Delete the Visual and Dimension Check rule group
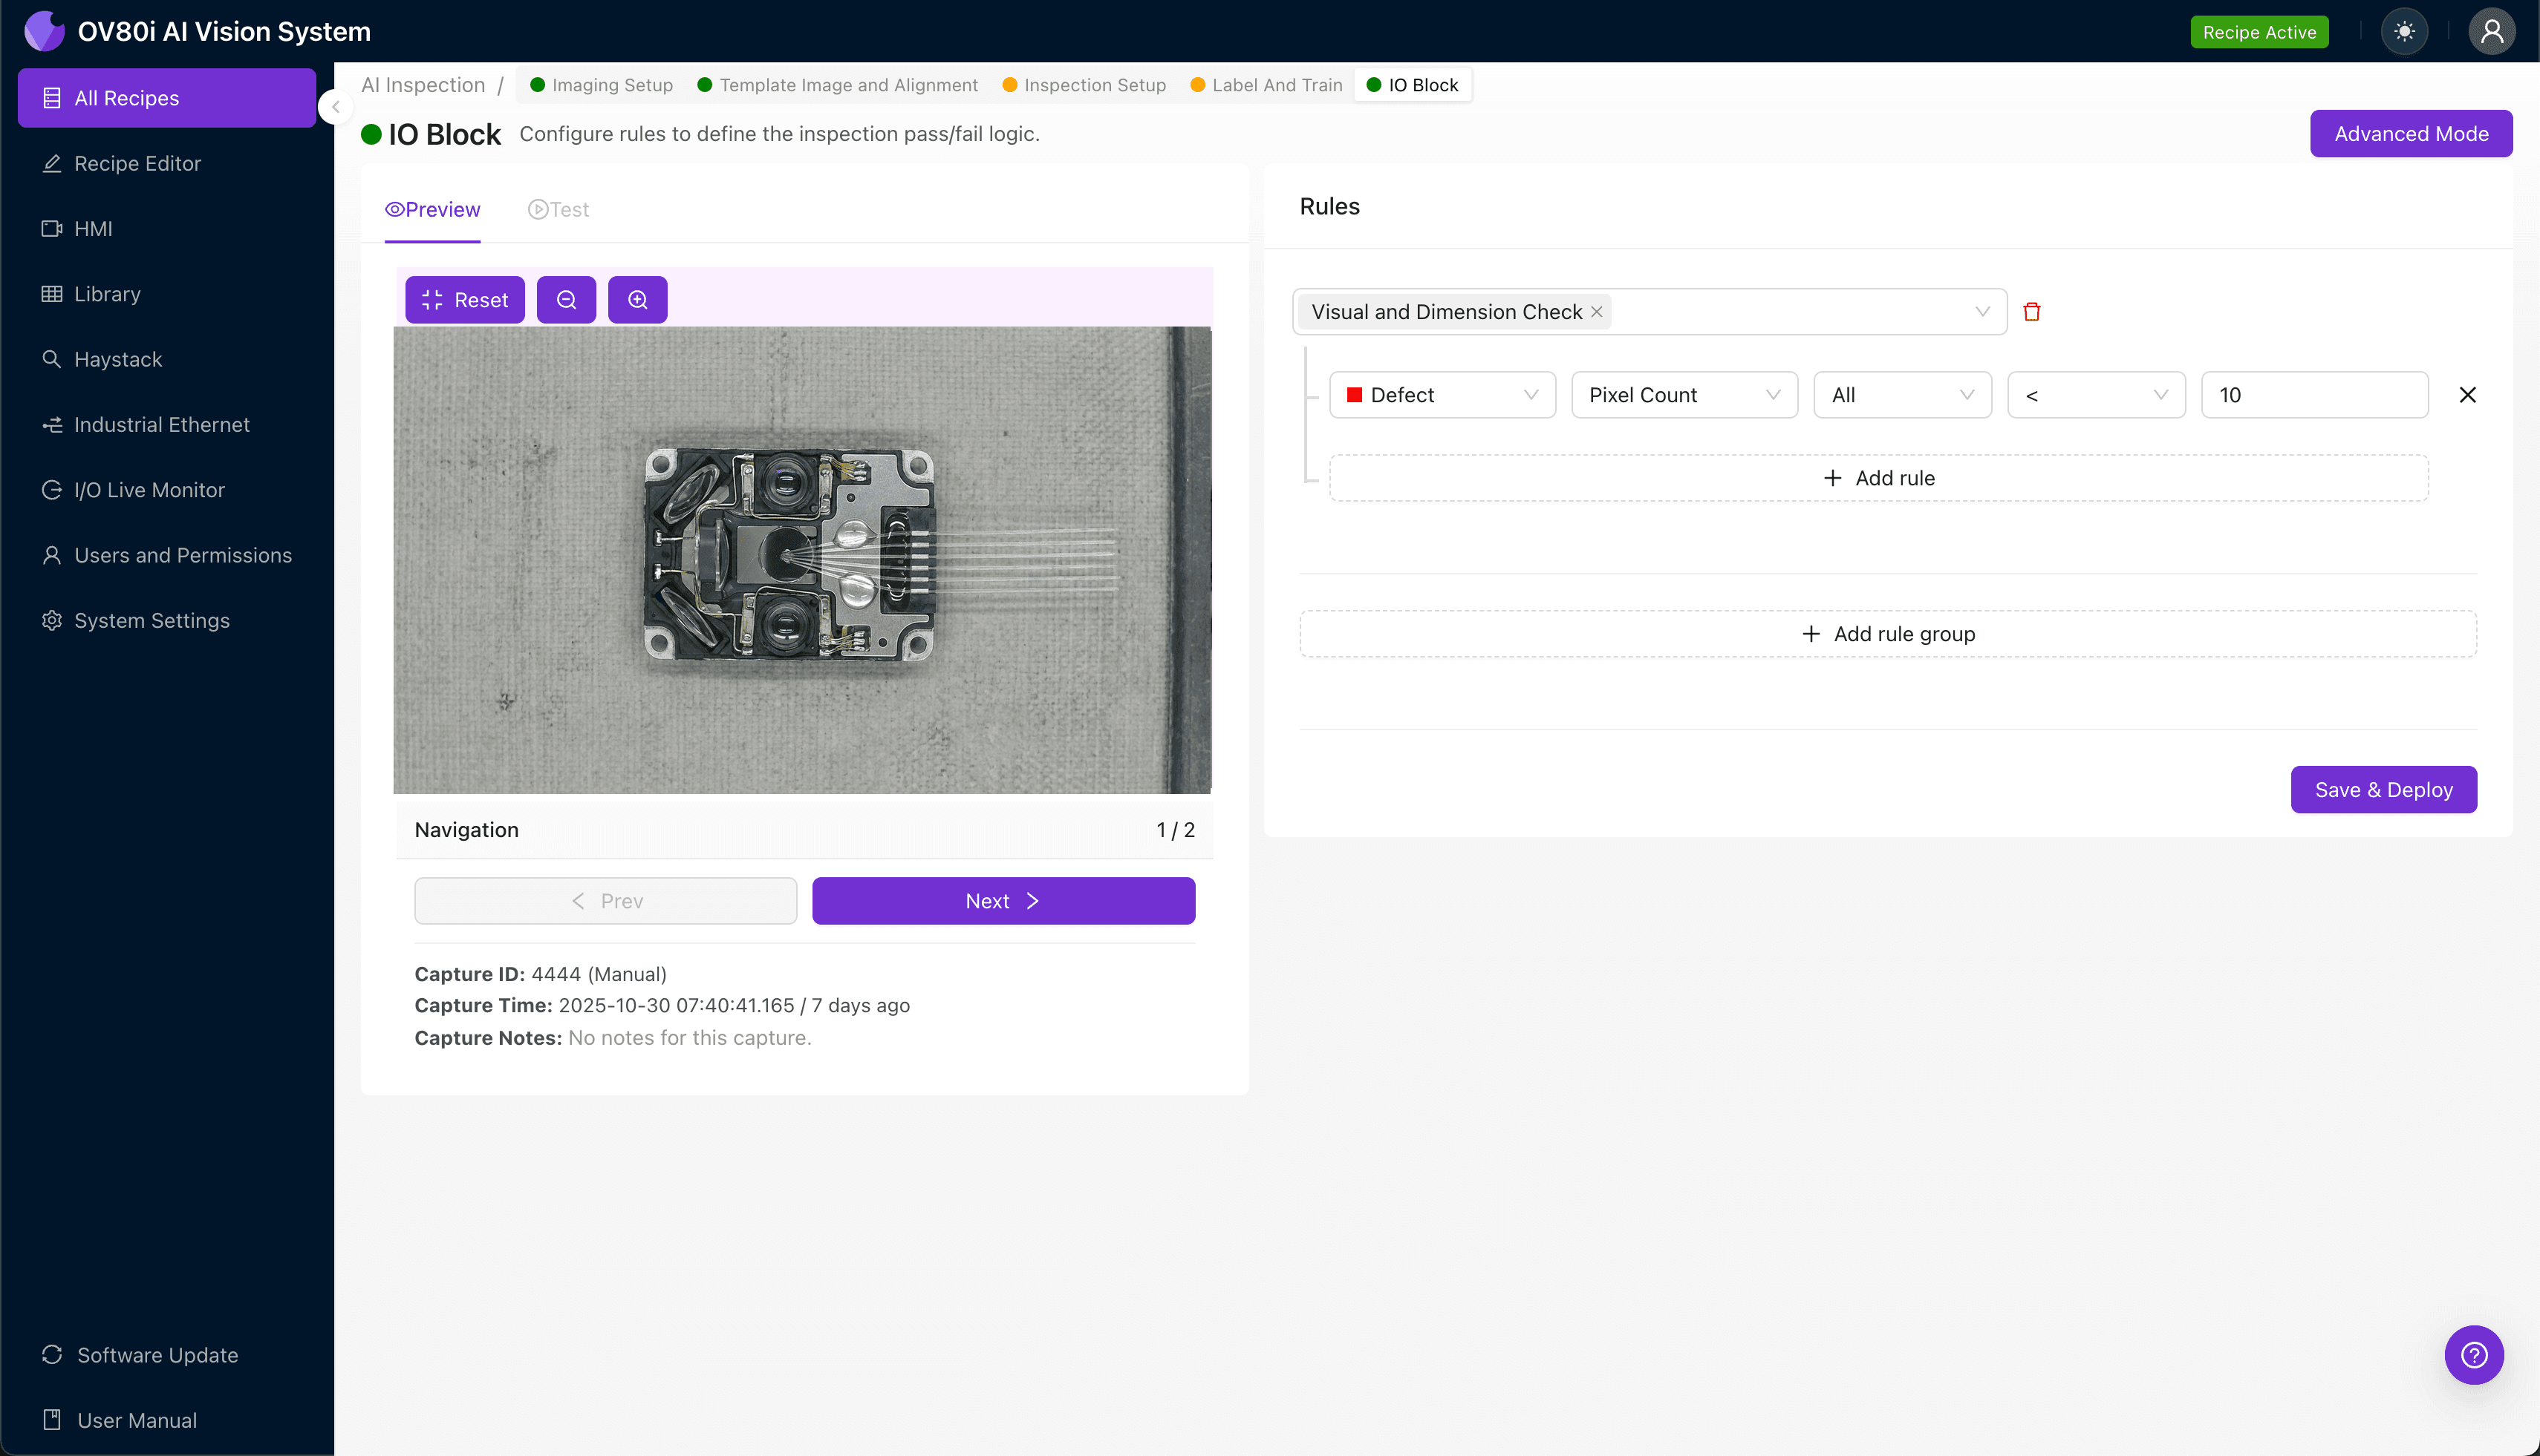This screenshot has height=1456, width=2540. pyautogui.click(x=2033, y=311)
